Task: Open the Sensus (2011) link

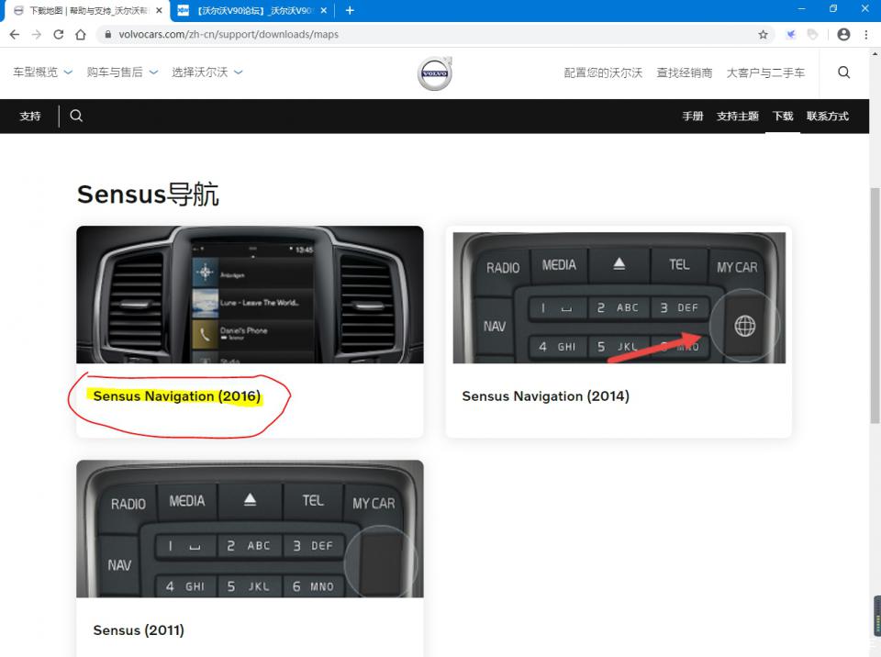Action: point(139,630)
